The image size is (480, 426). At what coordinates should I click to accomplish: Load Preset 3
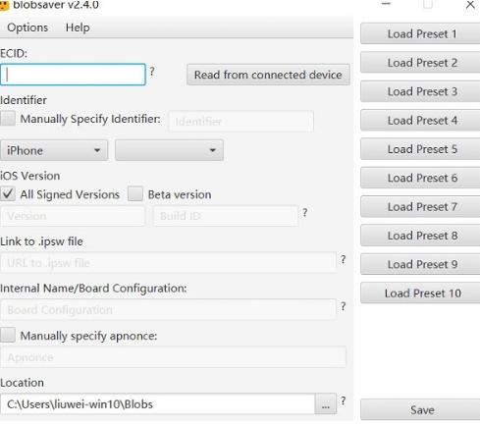point(422,91)
